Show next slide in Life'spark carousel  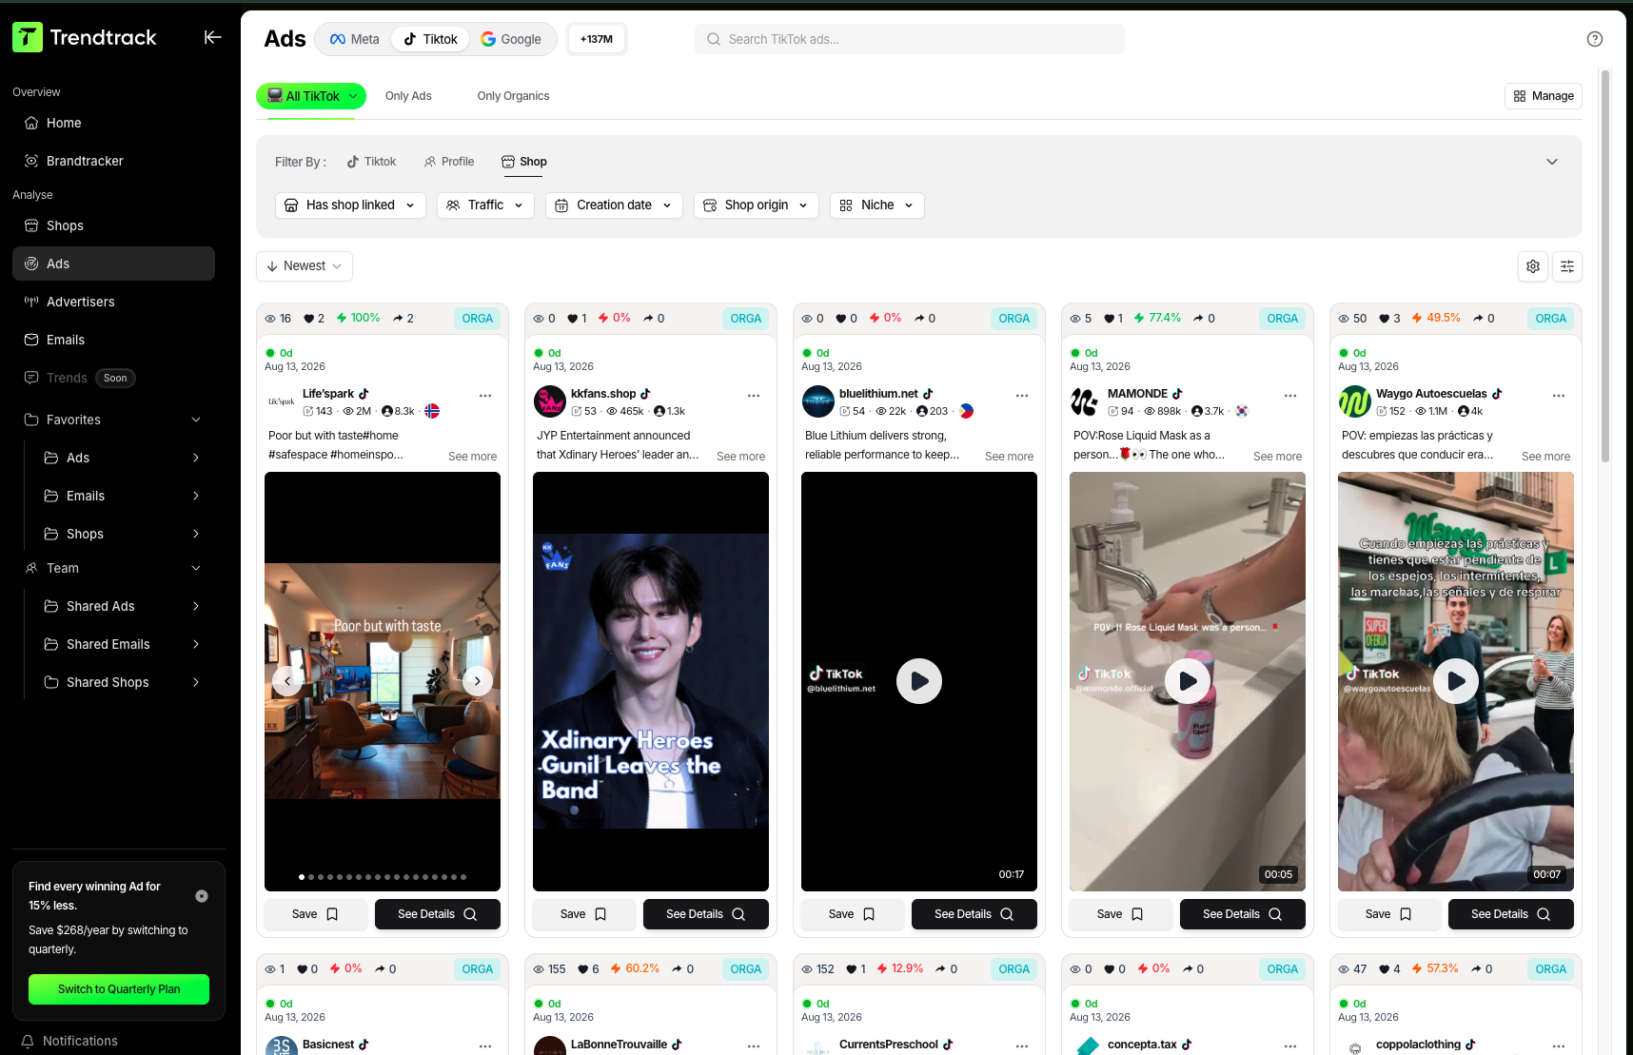pos(478,680)
